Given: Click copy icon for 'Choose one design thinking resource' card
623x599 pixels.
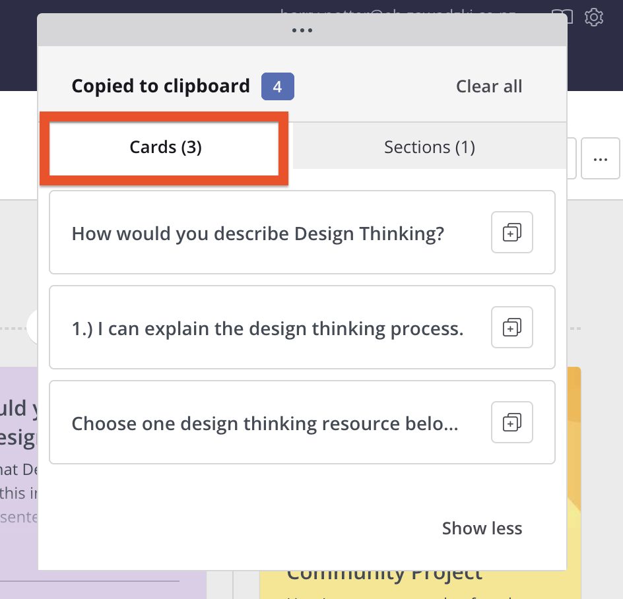Looking at the screenshot, I should tap(511, 422).
